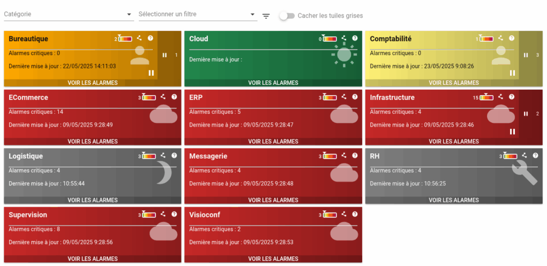View alarms for RH
The height and width of the screenshot is (266, 547).
point(454,200)
